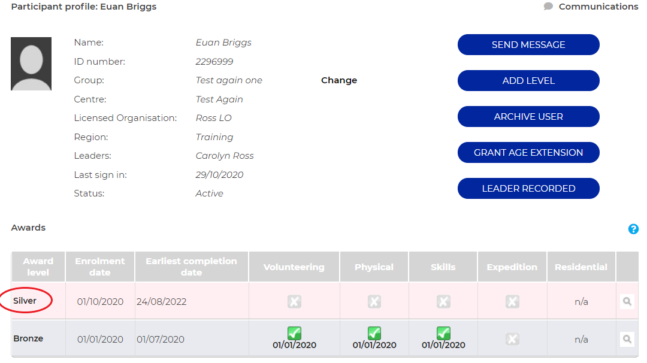The width and height of the screenshot is (647, 363).
Task: Click the name value Euan Briggs
Action: pyautogui.click(x=223, y=43)
